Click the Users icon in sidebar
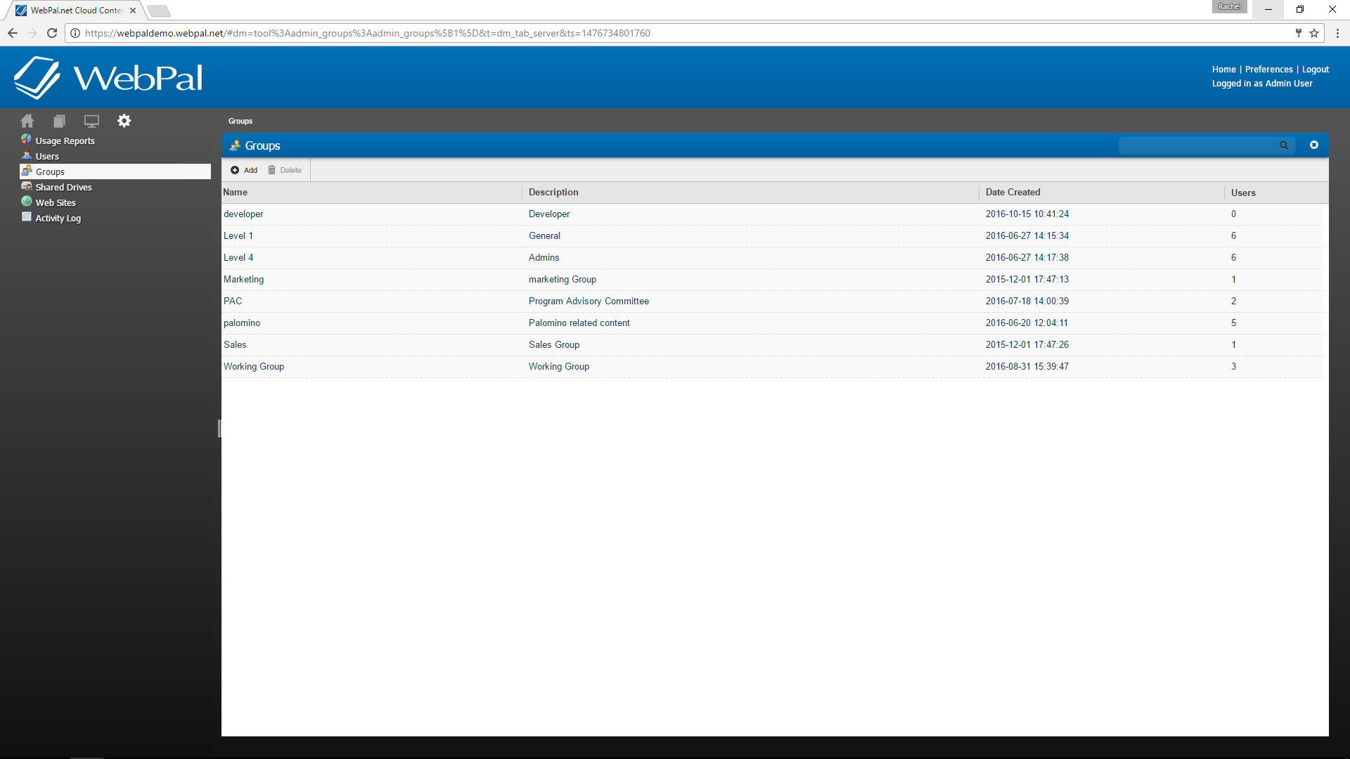The height and width of the screenshot is (759, 1350). tap(27, 156)
